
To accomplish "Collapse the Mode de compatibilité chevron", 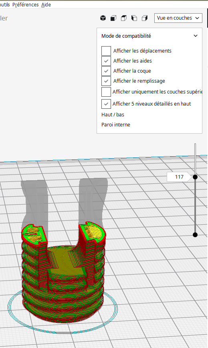I will (196, 36).
